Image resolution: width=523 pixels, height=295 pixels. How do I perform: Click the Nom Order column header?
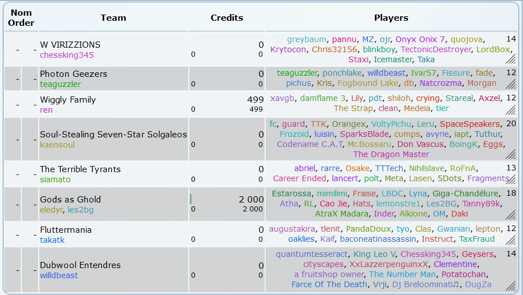click(21, 18)
